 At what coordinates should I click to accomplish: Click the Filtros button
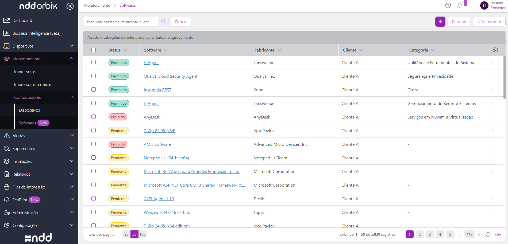[x=181, y=22]
